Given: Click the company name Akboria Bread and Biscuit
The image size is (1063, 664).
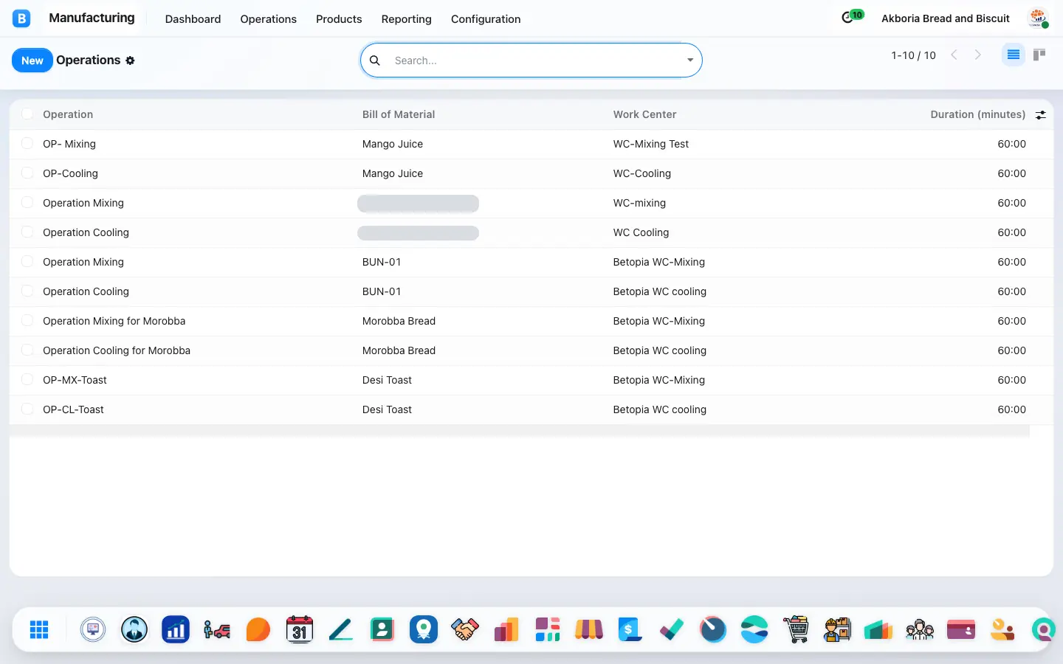Looking at the screenshot, I should pyautogui.click(x=946, y=18).
